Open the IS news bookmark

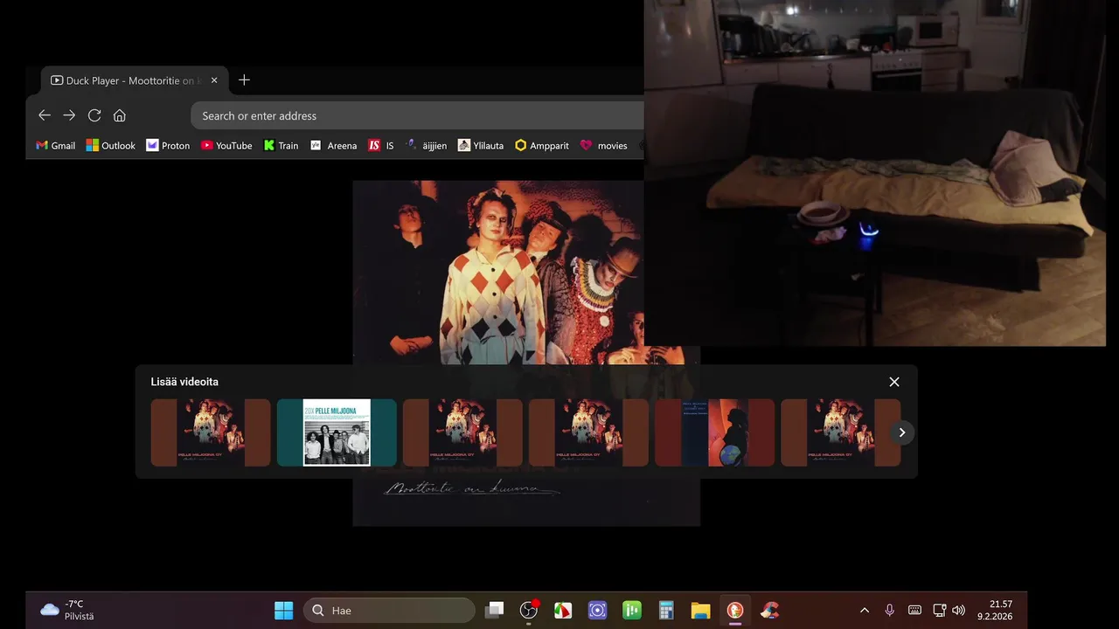(x=381, y=146)
